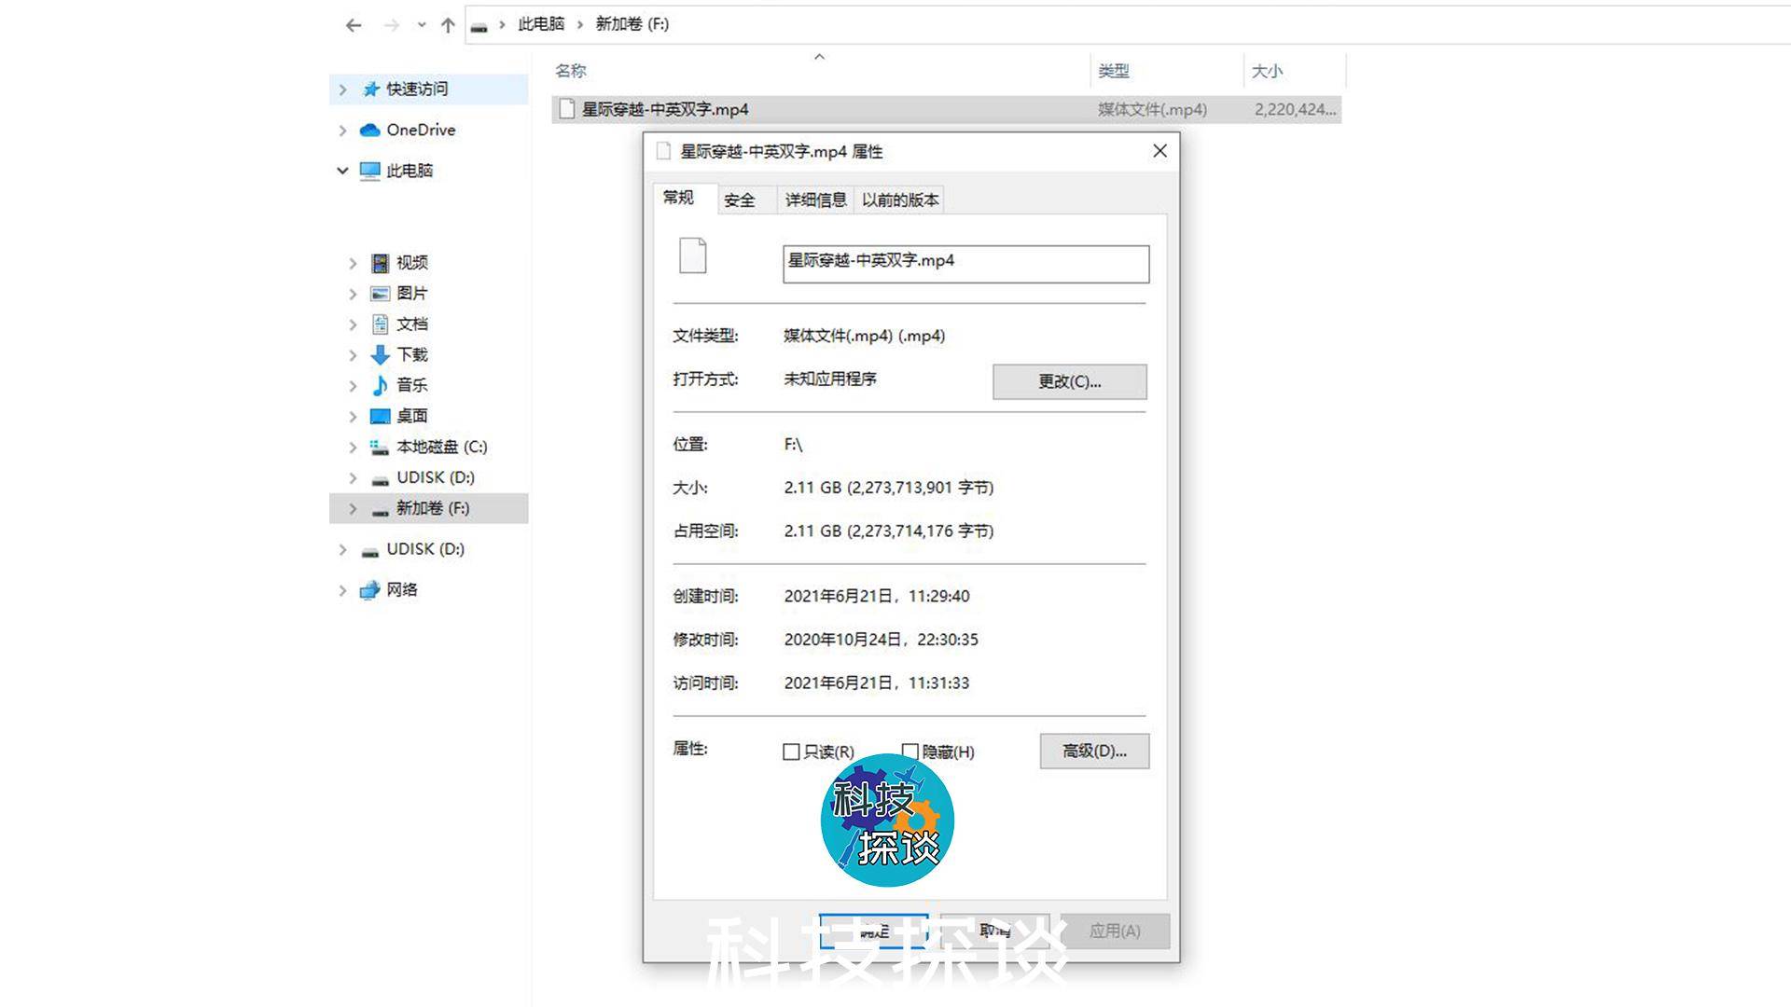Enable the 隐藏(H) checkbox

pos(910,751)
